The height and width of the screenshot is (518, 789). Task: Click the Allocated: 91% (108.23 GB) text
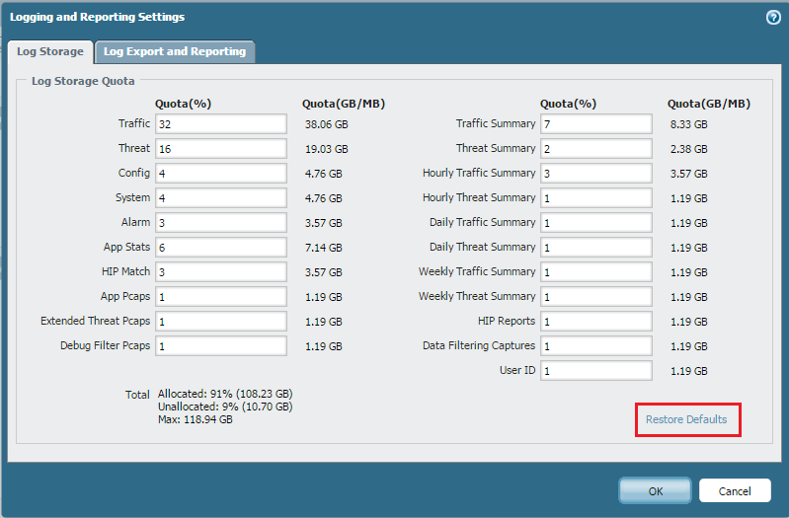tap(225, 394)
